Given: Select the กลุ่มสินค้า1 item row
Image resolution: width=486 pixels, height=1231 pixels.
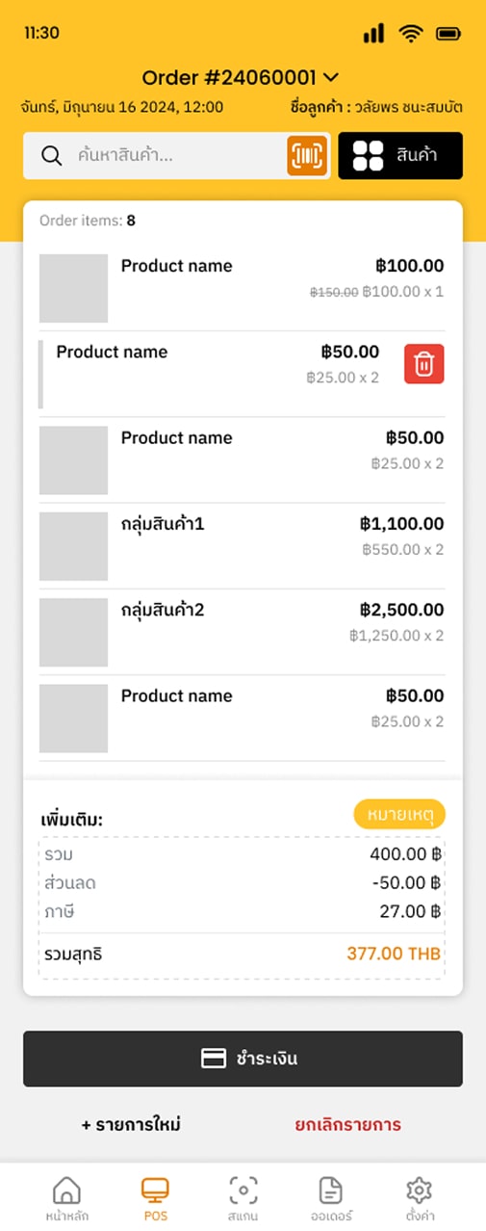Looking at the screenshot, I should [243, 546].
